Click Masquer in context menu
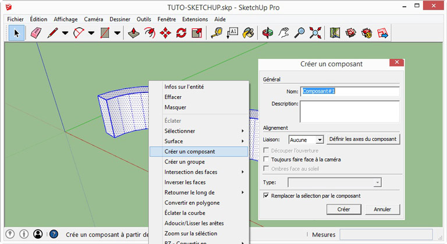447x244 pixels. point(199,107)
